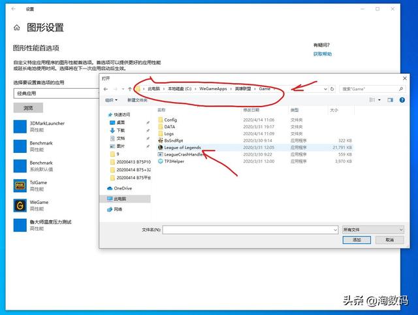This screenshot has height=315, width=418.
Task: Select 3DMarkLauncher app entry
Action: tap(39, 126)
